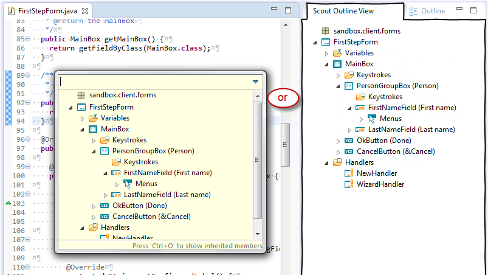Click the popup outline filter text field
This screenshot has height=275, width=488.
tap(155, 82)
